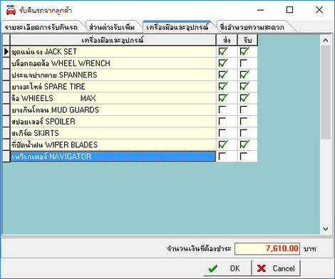Click the vertical scrollbar thumb
This screenshot has height=279, width=335.
click(326, 93)
